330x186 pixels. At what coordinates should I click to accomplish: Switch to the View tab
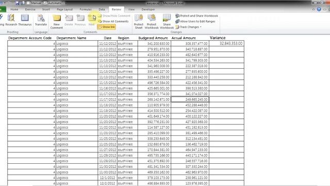131,9
